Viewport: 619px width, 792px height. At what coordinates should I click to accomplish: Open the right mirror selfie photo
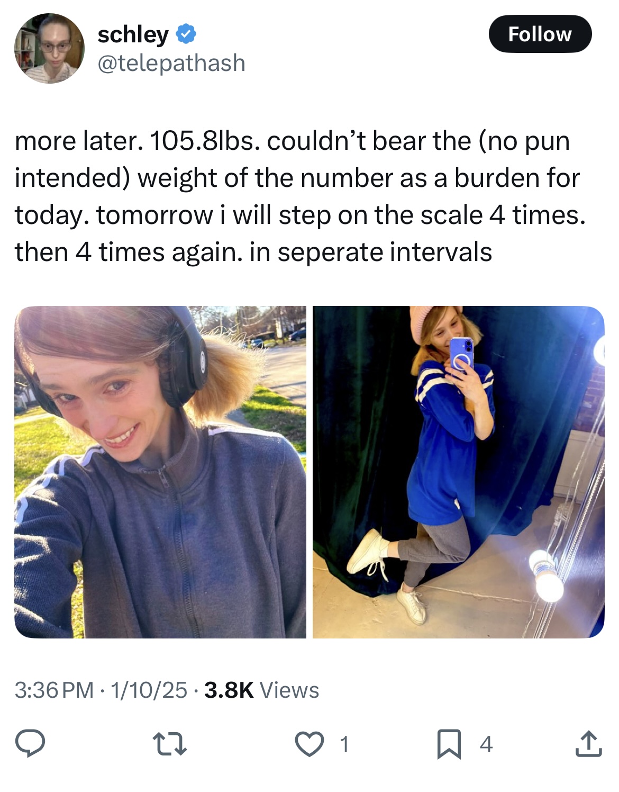coord(459,472)
